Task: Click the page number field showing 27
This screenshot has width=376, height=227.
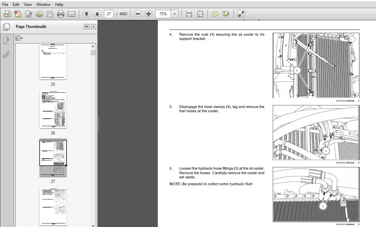Action: pyautogui.click(x=109, y=14)
